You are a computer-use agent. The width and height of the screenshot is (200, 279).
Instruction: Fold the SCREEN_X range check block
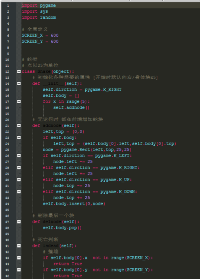[x=19, y=258]
